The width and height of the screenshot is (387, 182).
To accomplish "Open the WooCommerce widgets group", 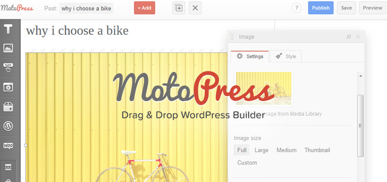I will tap(8, 146).
